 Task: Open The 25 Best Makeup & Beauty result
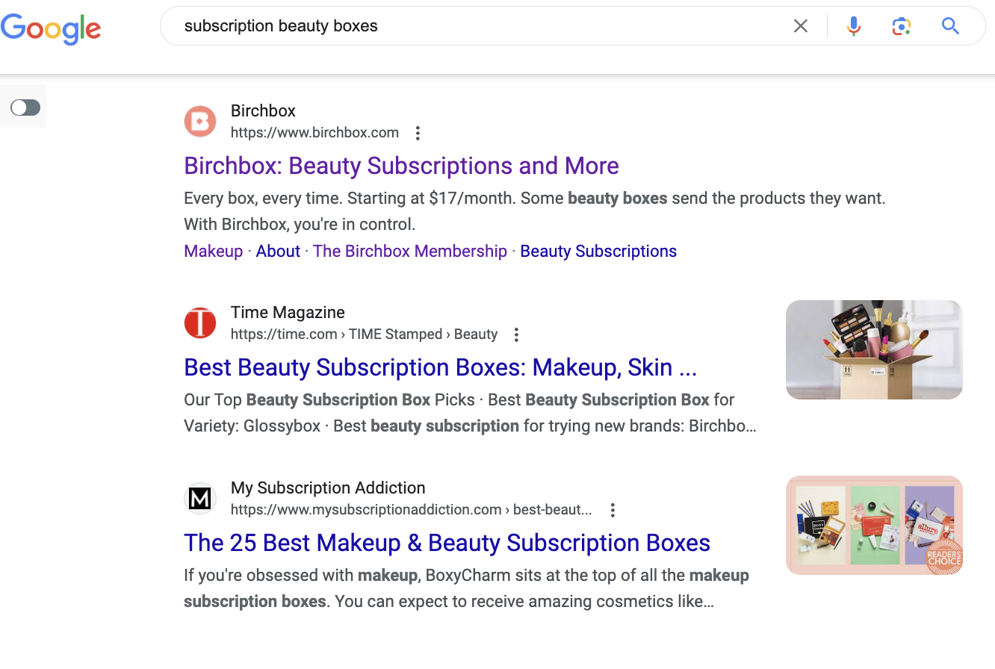[447, 543]
